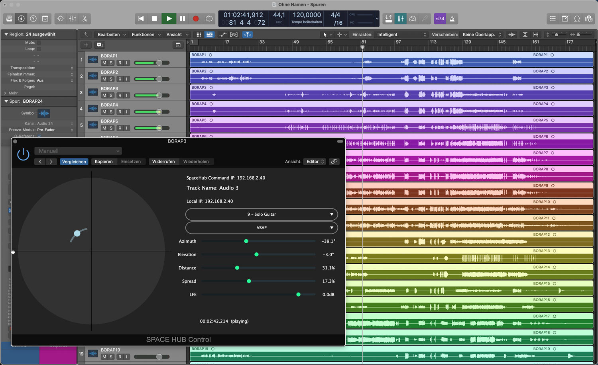598x365 pixels.
Task: Toggle the list view icon in Tracks menu bar
Action: [x=209, y=35]
